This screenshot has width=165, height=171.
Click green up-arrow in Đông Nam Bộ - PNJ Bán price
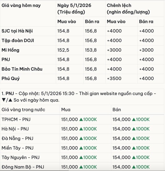click(x=134, y=167)
